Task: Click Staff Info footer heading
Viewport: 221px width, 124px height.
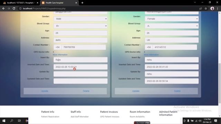Action: 76,112
